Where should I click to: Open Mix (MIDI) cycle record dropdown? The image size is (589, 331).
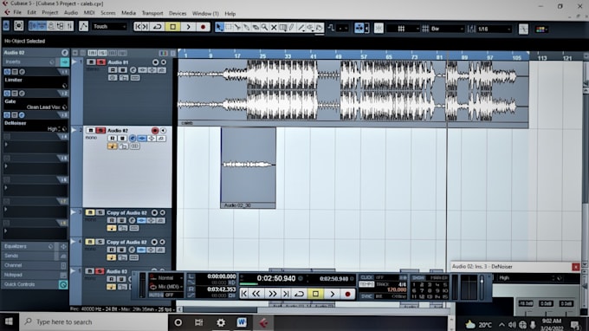[x=167, y=287]
